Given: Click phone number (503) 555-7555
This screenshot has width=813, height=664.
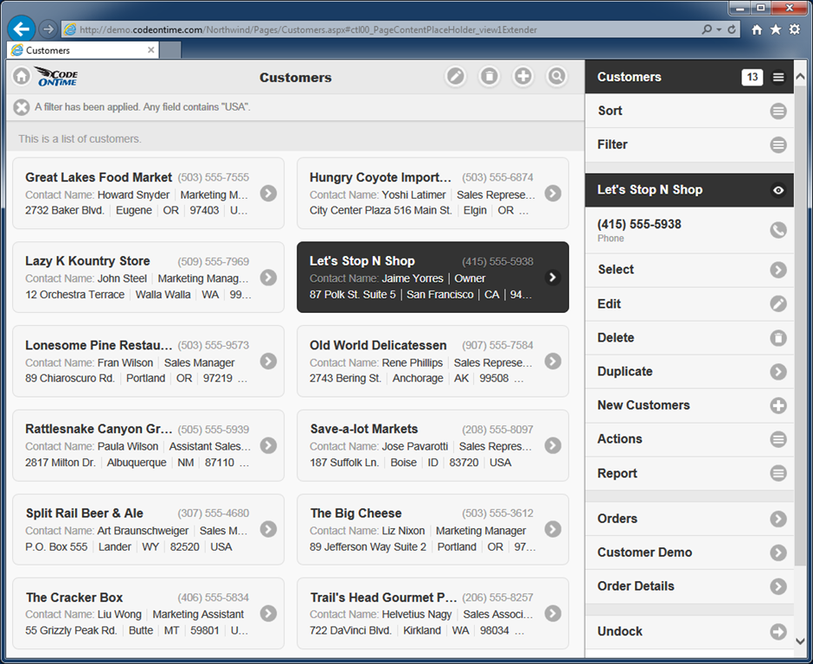Looking at the screenshot, I should point(213,177).
